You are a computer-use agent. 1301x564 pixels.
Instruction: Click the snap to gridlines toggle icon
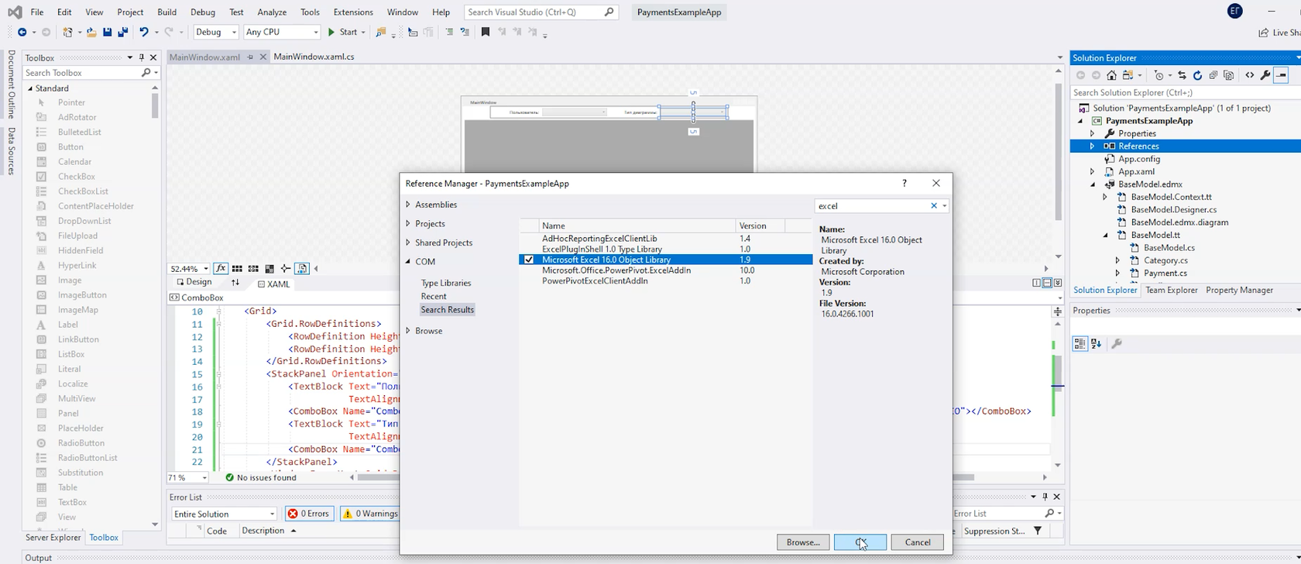click(x=253, y=269)
